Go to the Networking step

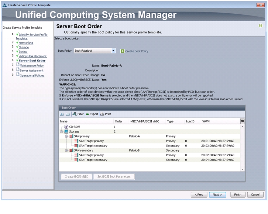point(26,43)
